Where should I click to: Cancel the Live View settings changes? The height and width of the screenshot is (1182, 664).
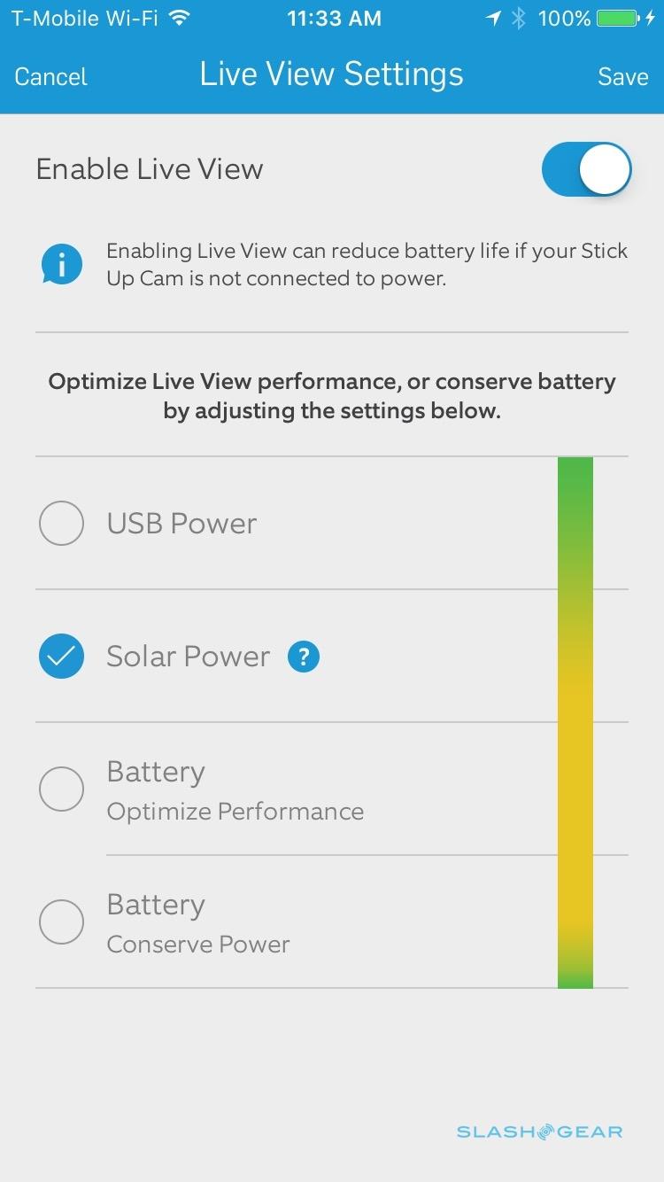50,76
